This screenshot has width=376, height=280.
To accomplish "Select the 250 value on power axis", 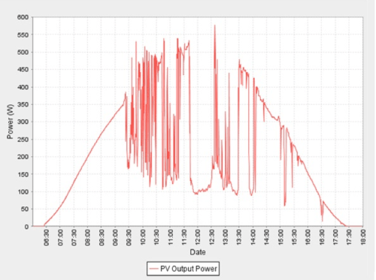I will click(23, 139).
